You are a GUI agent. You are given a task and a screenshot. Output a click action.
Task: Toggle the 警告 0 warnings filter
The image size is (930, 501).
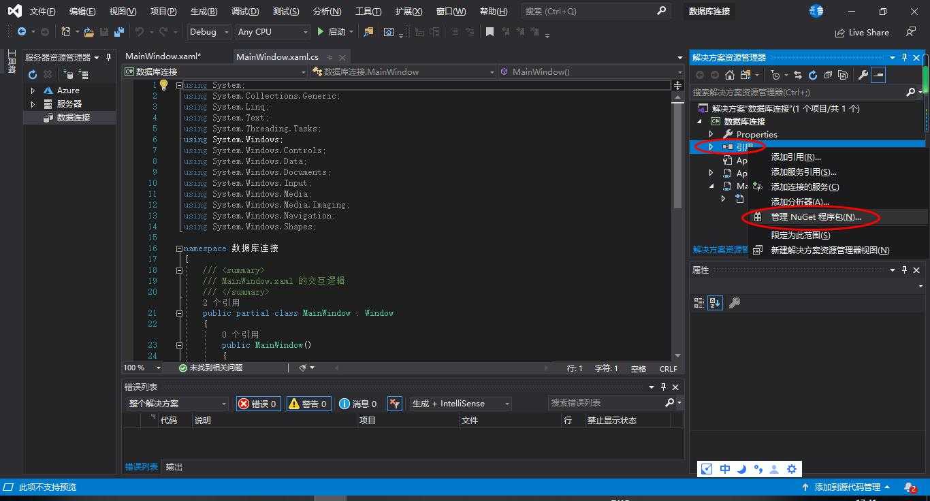click(308, 404)
